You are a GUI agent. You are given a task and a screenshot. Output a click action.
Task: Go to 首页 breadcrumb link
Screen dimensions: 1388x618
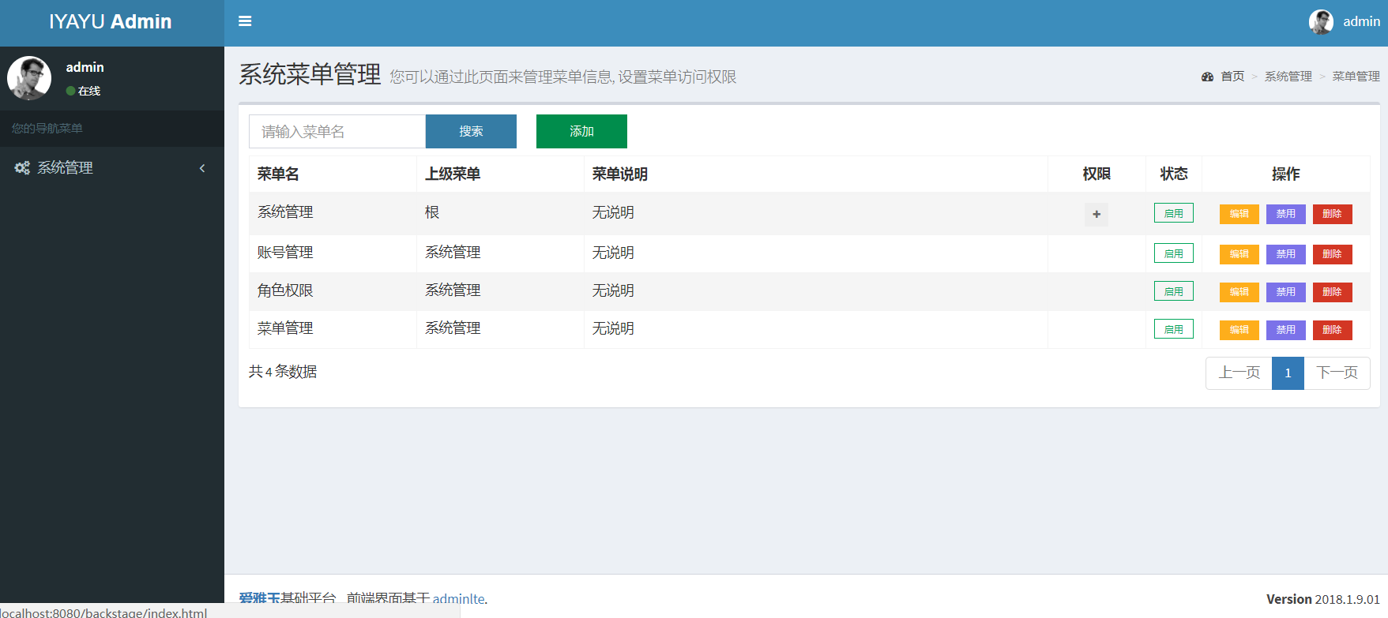pos(1232,77)
